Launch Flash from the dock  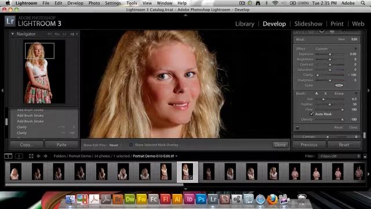(x=165, y=199)
